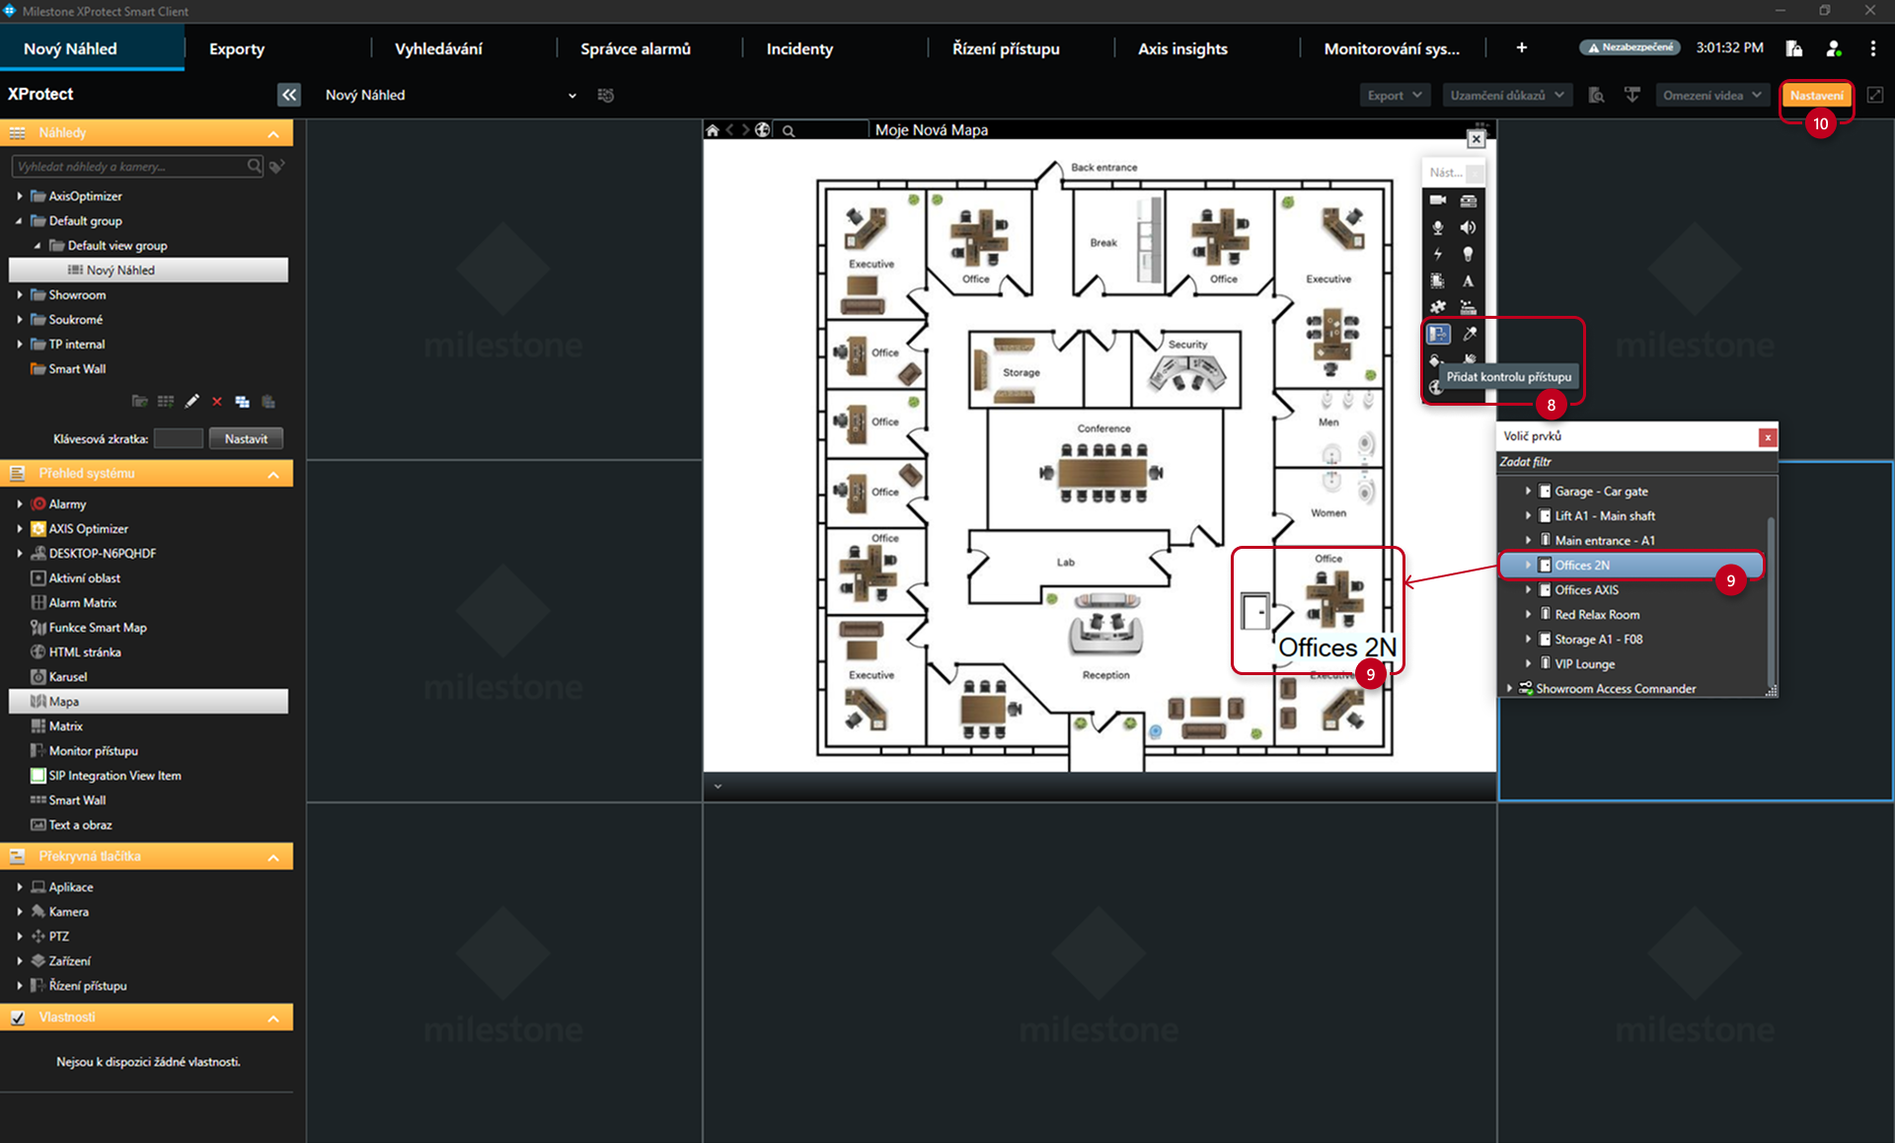Delete the selected view with the red X

tap(217, 402)
